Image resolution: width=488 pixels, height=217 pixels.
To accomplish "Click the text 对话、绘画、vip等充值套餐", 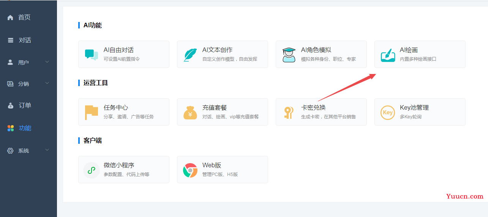I will (x=231, y=117).
